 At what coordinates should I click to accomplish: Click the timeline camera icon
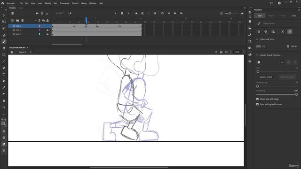pos(37,14)
